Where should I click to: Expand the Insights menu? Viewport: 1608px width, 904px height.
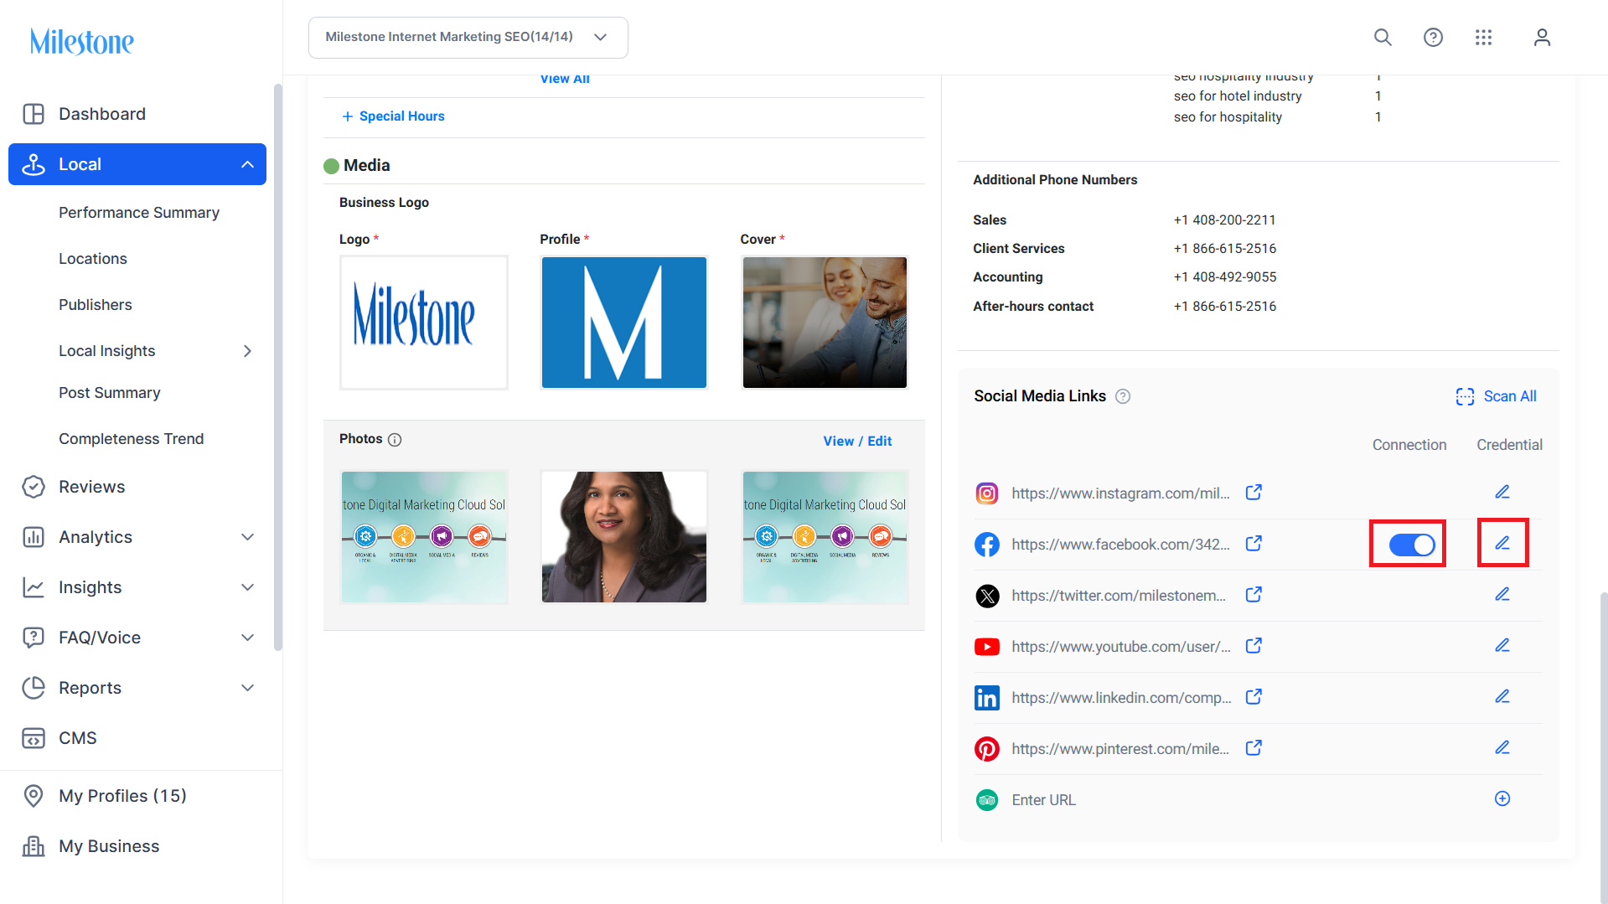tap(247, 587)
